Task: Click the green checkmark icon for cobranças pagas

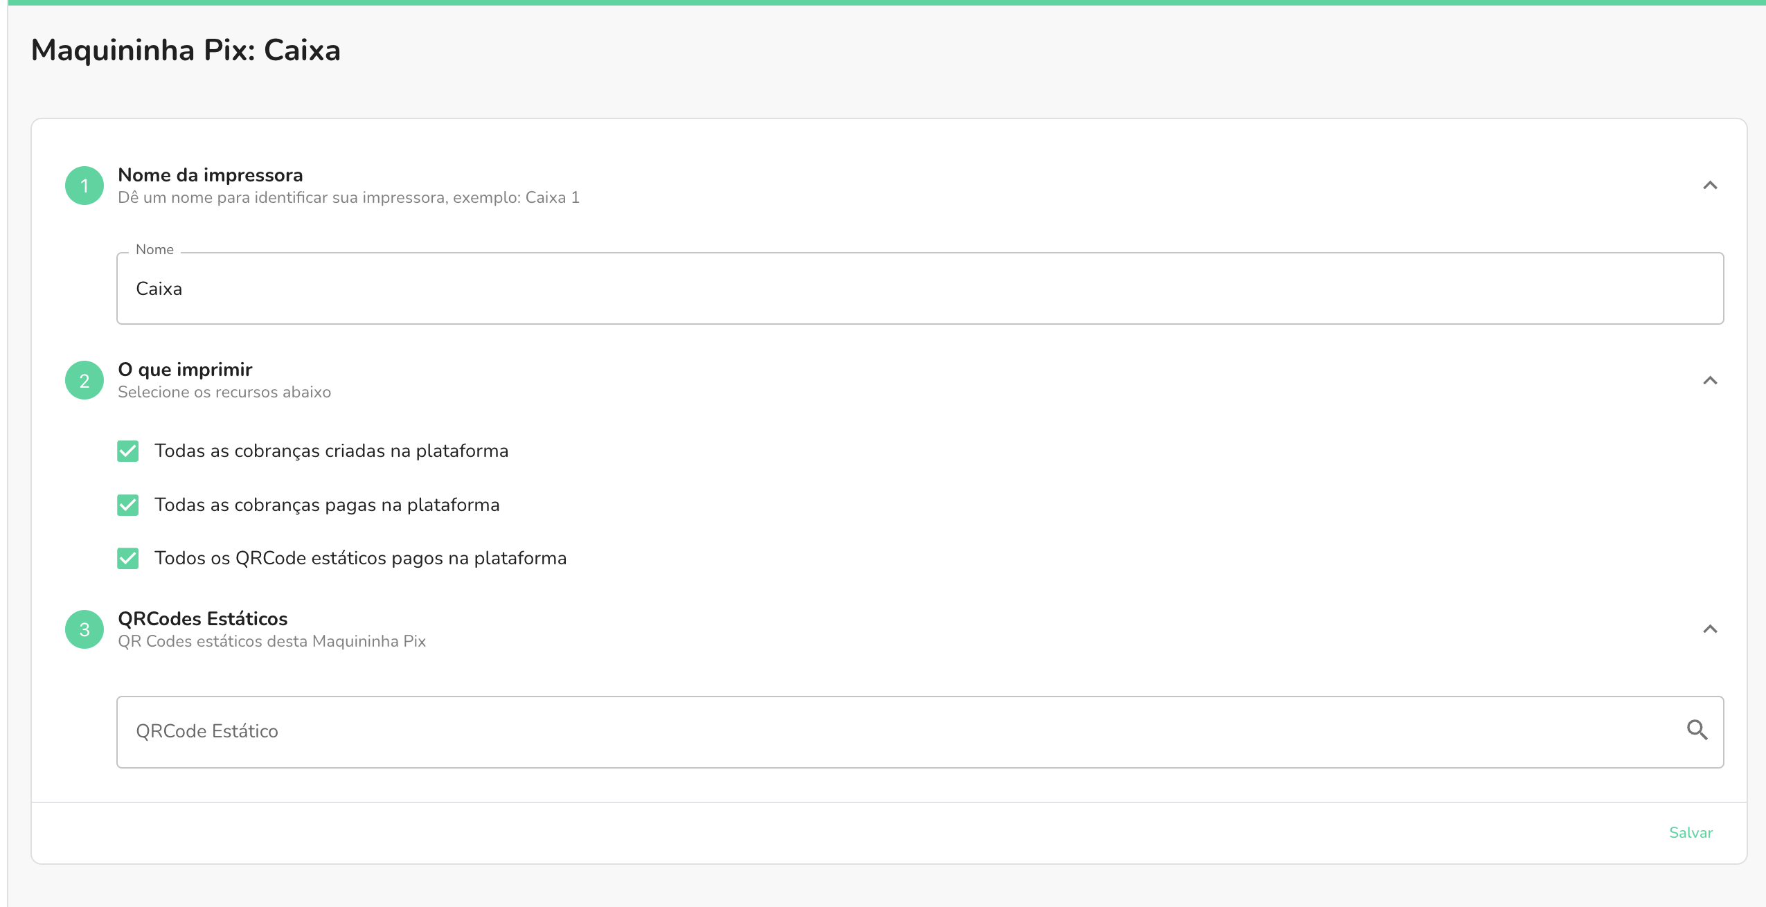Action: click(128, 505)
